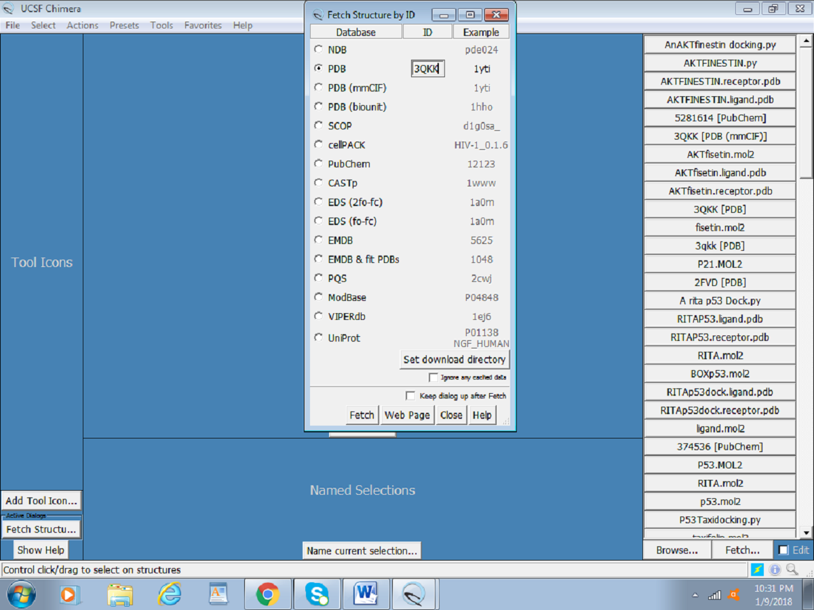Screen dimensions: 814x610
Task: Open the Tools menu
Action: pyautogui.click(x=161, y=25)
